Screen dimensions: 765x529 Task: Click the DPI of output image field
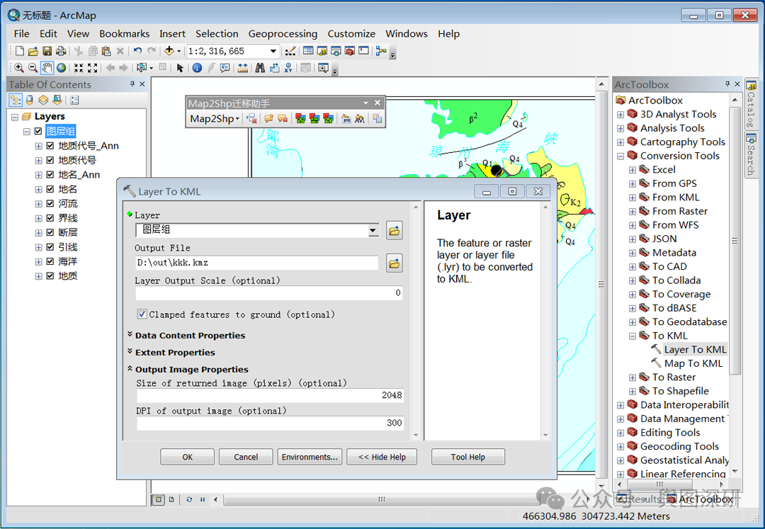click(x=270, y=423)
